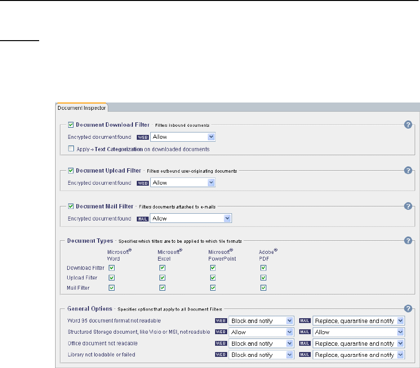Toggle Upload Filter for Microsoft Excel
The width and height of the screenshot is (420, 368).
tap(162, 278)
